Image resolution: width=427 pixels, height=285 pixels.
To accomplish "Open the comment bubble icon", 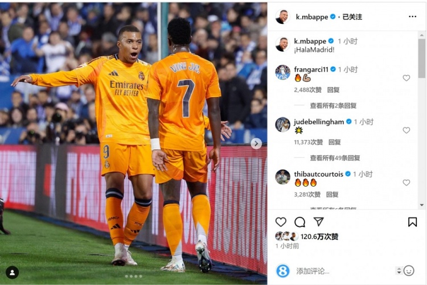I will 299,222.
